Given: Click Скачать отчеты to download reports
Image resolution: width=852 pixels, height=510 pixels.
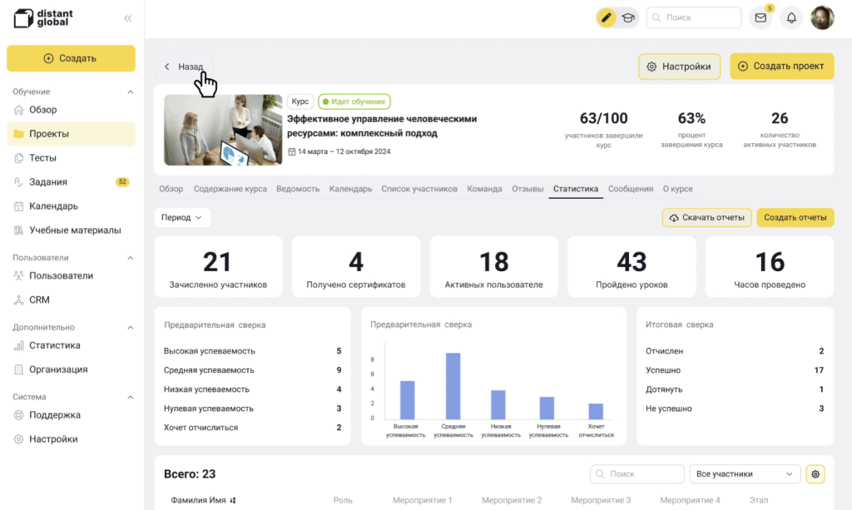Looking at the screenshot, I should click(x=706, y=217).
